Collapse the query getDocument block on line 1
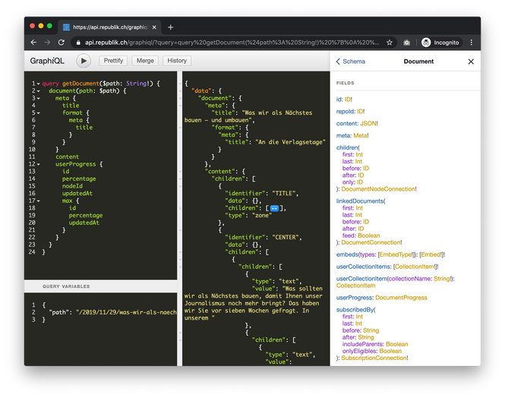The height and width of the screenshot is (398, 505). [39, 84]
